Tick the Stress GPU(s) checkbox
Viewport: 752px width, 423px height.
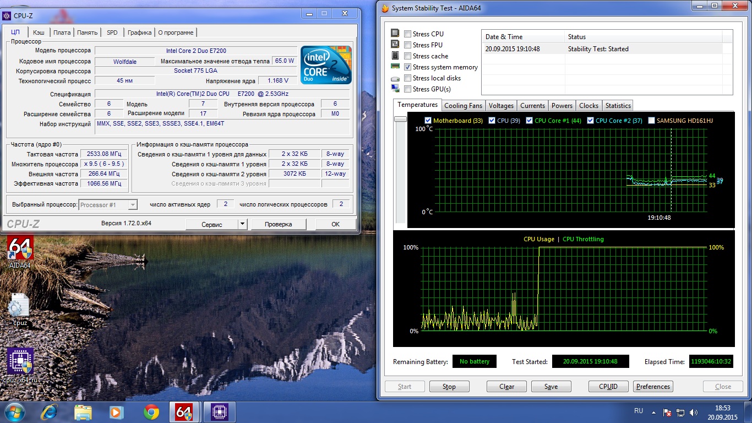click(x=407, y=89)
